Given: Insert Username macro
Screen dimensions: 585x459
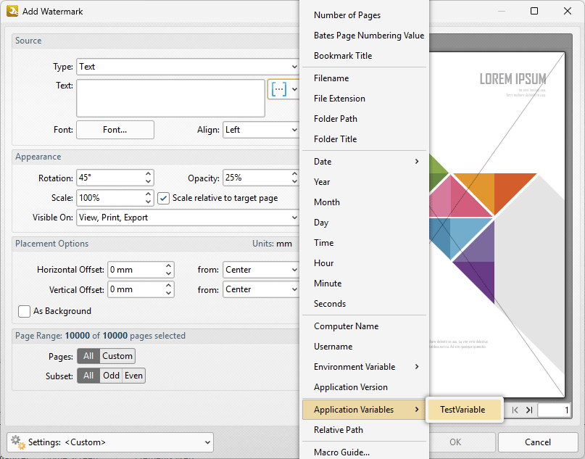Looking at the screenshot, I should click(x=364, y=347).
